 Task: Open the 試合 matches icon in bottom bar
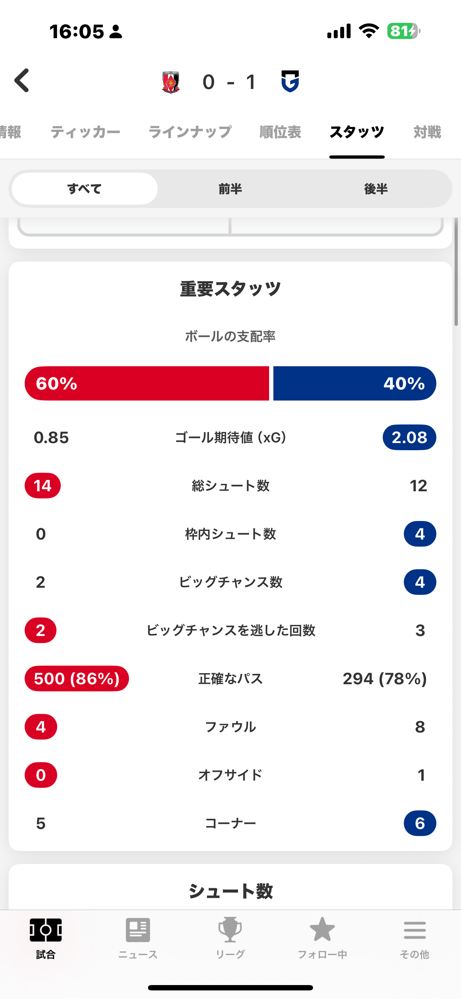(46, 930)
